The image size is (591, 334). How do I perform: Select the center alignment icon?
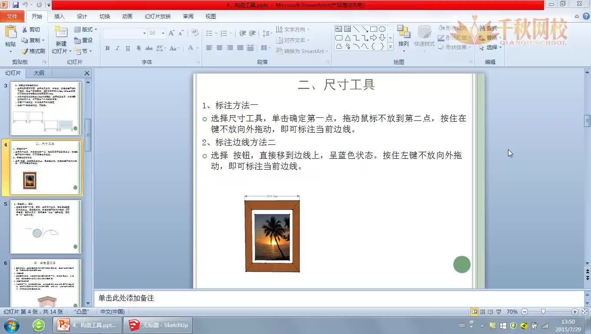219,48
